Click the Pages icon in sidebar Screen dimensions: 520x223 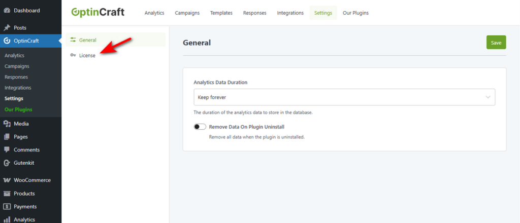coord(7,137)
